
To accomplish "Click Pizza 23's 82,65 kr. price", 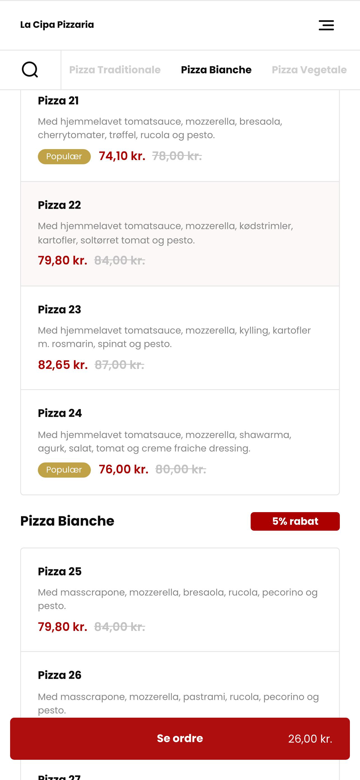I will click(x=63, y=365).
